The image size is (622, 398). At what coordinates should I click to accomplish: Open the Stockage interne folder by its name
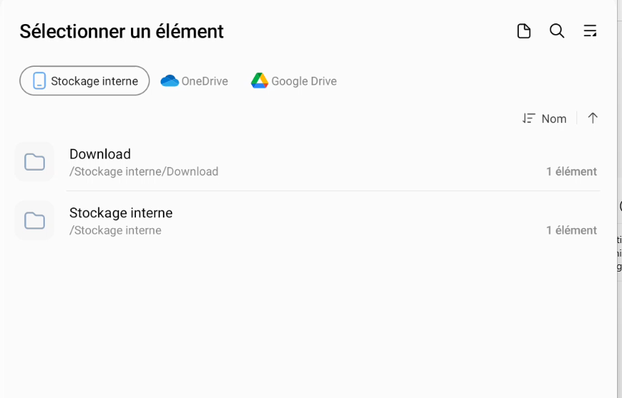121,213
